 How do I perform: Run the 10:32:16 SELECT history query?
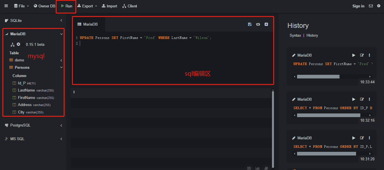(x=354, y=99)
